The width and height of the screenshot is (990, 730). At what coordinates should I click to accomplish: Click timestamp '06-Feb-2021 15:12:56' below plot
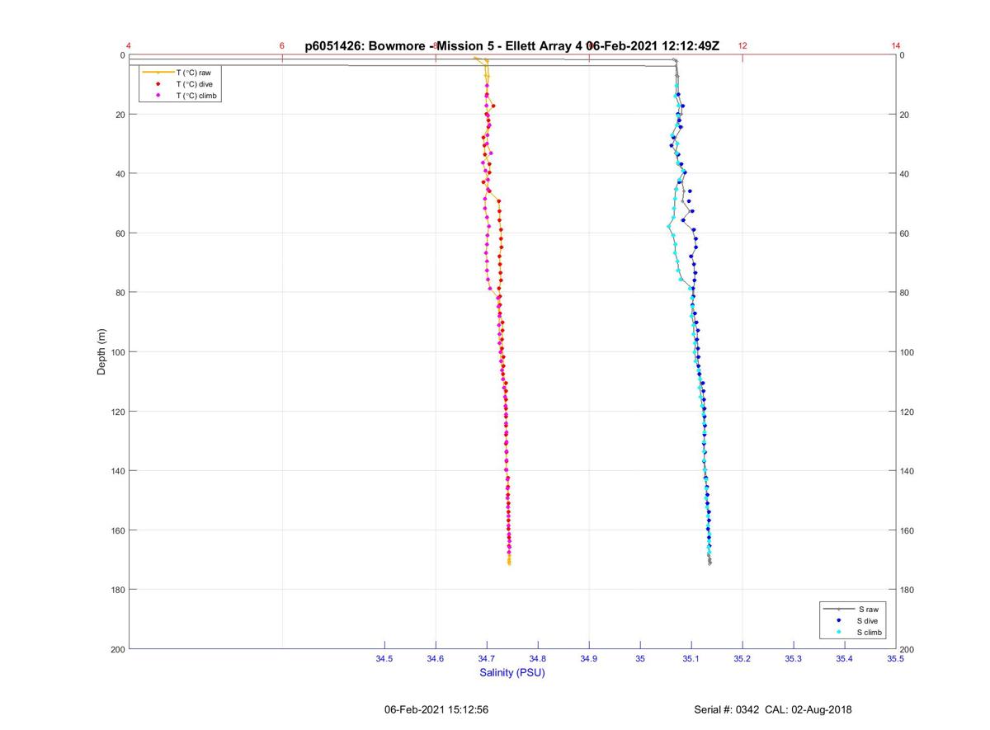pyautogui.click(x=436, y=709)
